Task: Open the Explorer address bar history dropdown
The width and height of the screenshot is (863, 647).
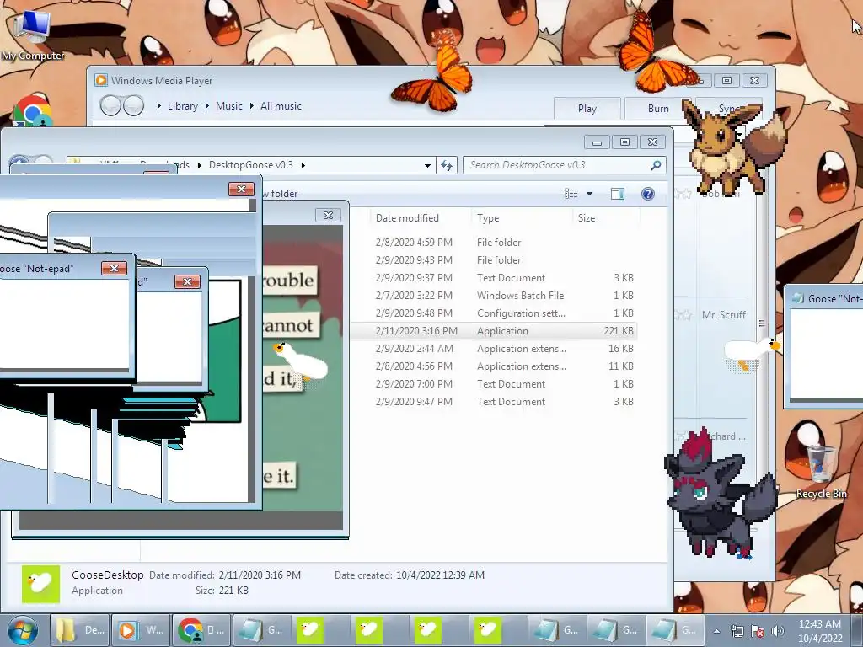Action: (x=427, y=165)
